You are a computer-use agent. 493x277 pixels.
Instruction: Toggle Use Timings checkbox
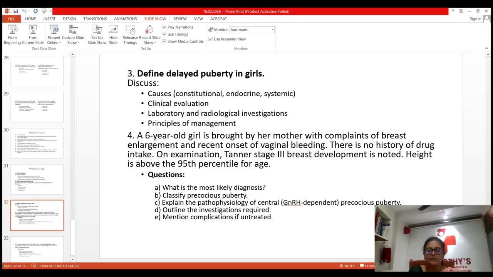[x=164, y=34]
